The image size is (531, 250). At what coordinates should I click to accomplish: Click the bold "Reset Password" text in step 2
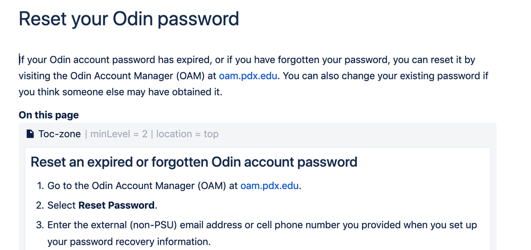tap(116, 205)
